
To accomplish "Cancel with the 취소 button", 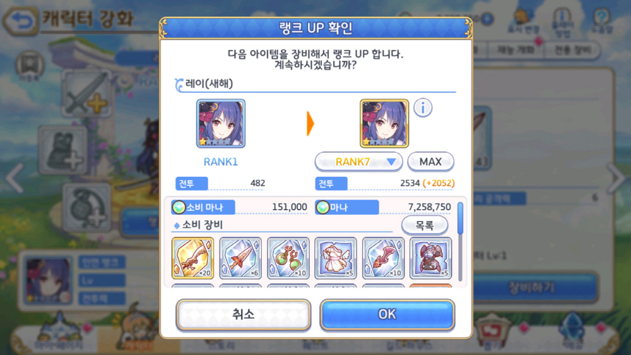I will 243,315.
